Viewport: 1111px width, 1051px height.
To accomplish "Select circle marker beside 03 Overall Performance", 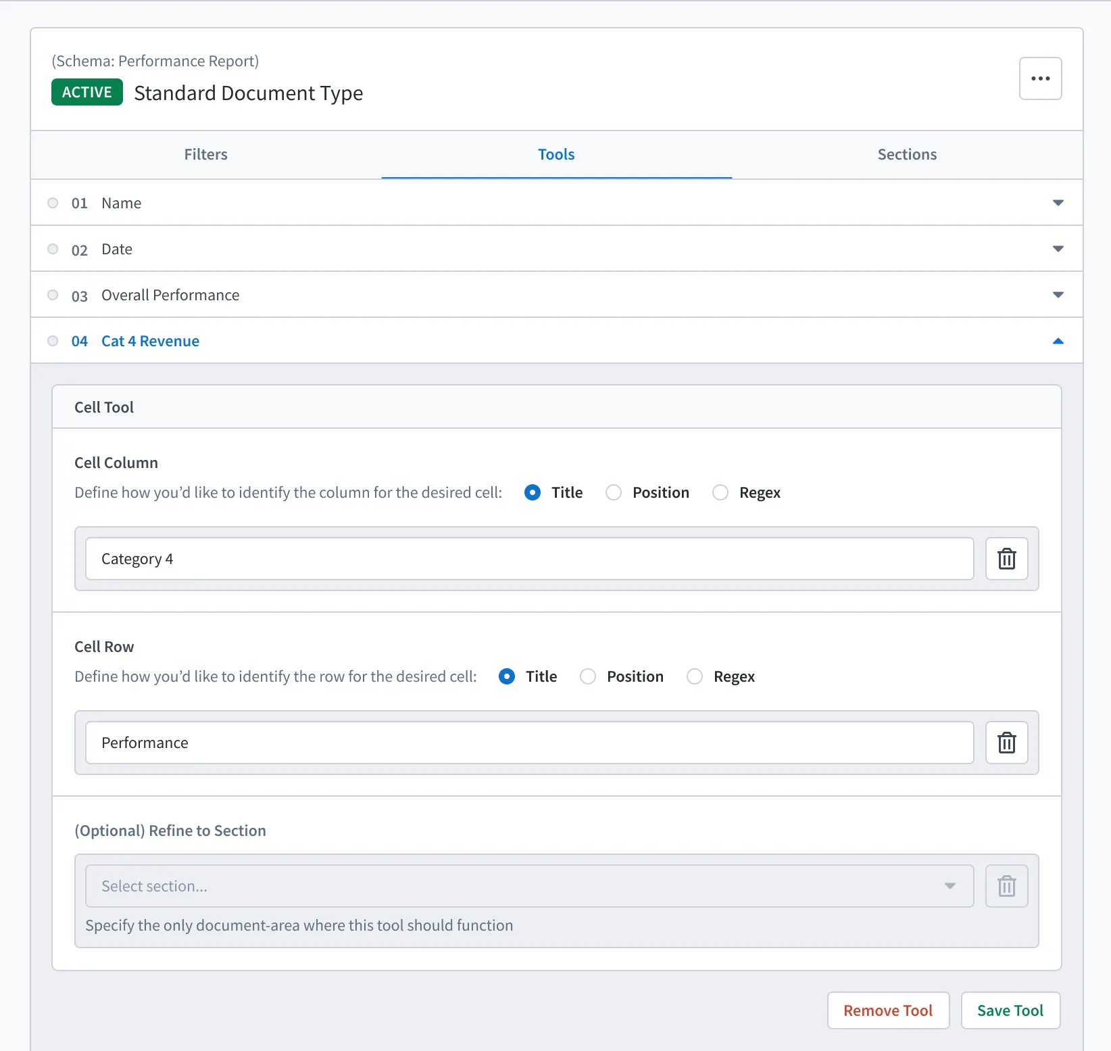I will [53, 295].
